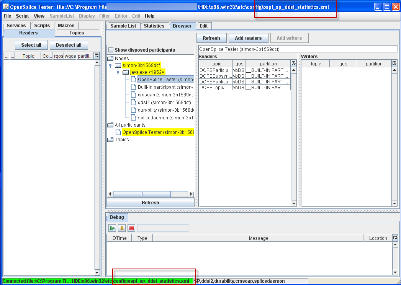This screenshot has height=285, width=401.
Task: Click Nodes folder icon in browser tree
Action: tap(110, 59)
